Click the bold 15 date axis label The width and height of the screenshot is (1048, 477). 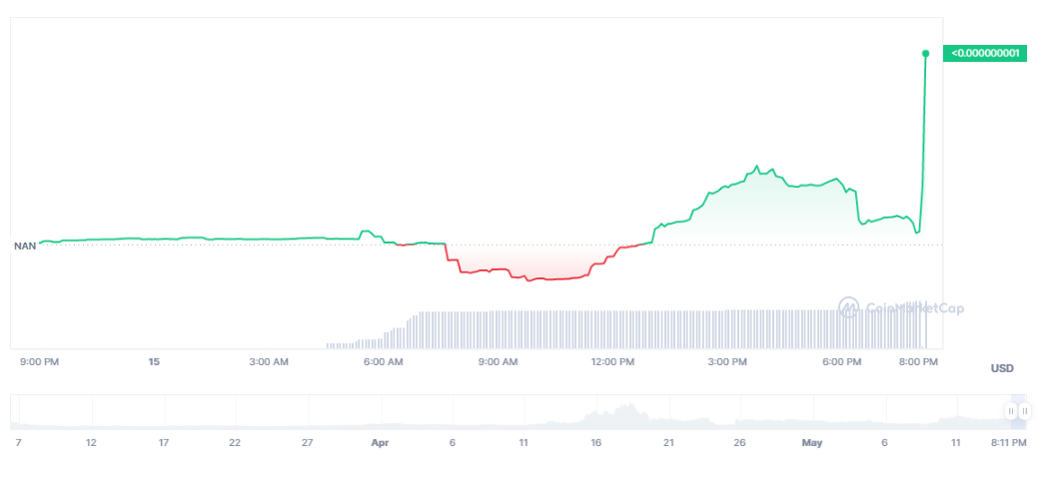pos(155,362)
